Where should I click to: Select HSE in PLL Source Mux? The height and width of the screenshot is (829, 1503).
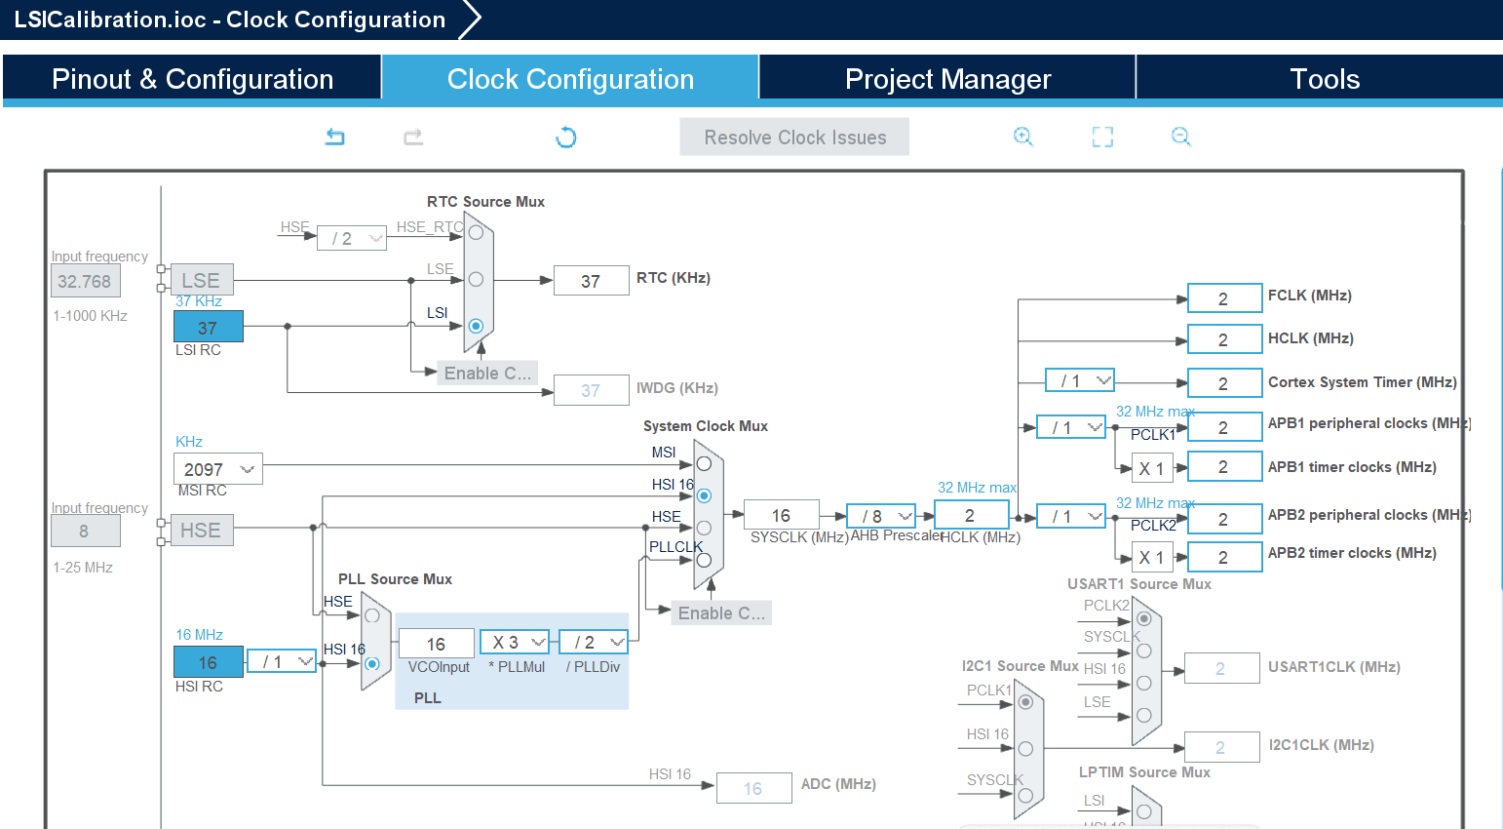[372, 615]
